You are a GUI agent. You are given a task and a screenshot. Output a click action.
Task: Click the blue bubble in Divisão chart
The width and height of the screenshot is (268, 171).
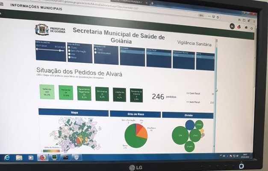tap(190, 125)
